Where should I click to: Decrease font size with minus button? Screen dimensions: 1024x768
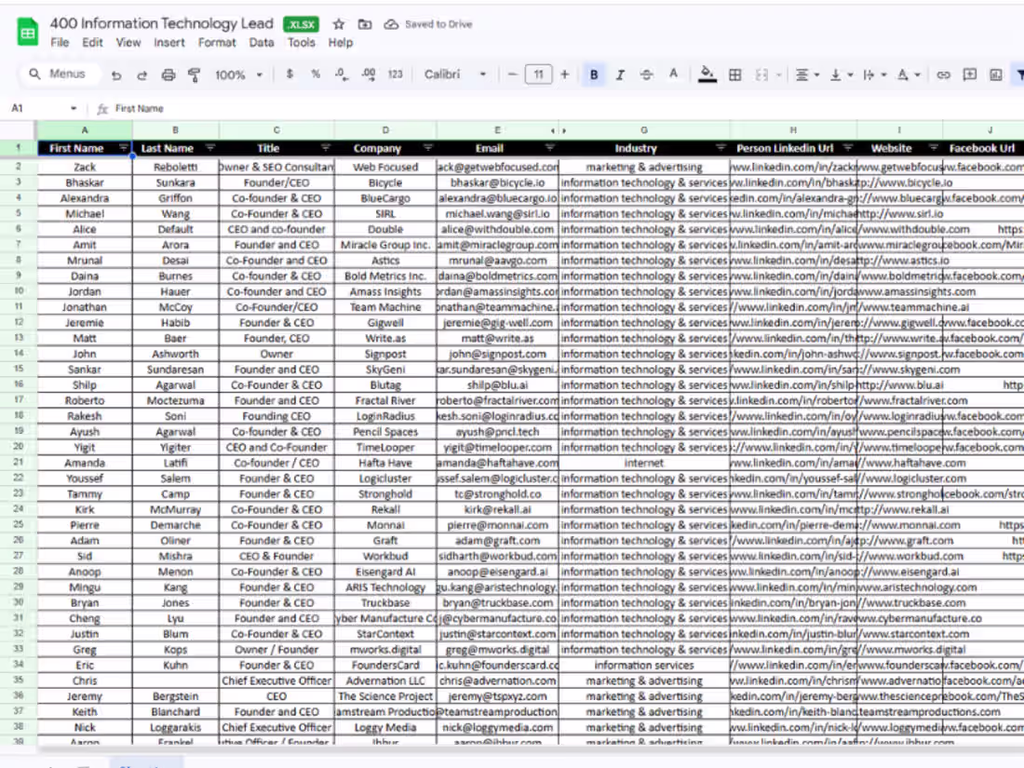tap(513, 74)
